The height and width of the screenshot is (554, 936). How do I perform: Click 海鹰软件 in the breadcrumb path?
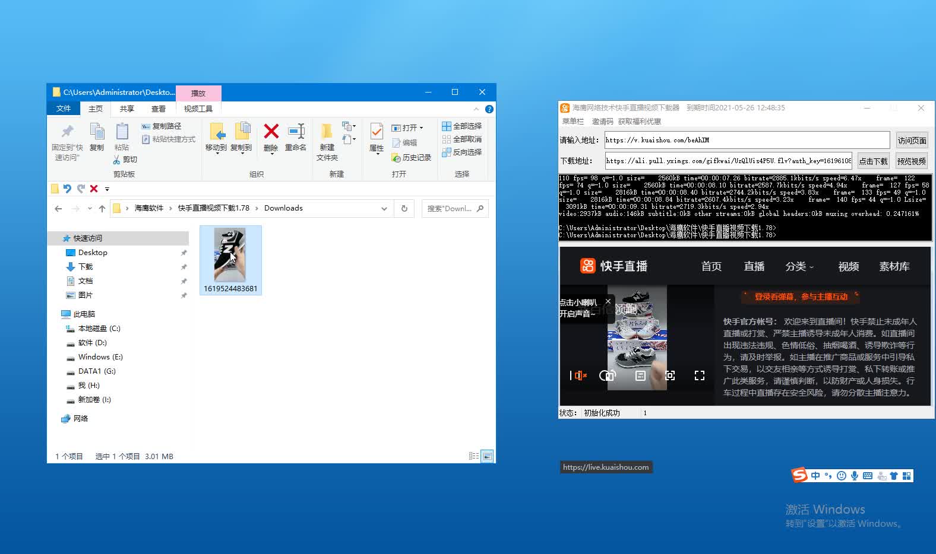coord(148,208)
